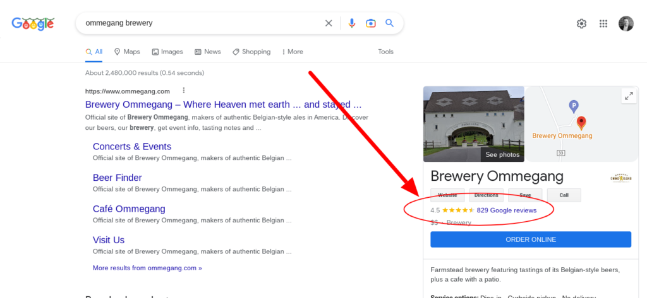Open the 829 Google reviews link

pyautogui.click(x=507, y=210)
